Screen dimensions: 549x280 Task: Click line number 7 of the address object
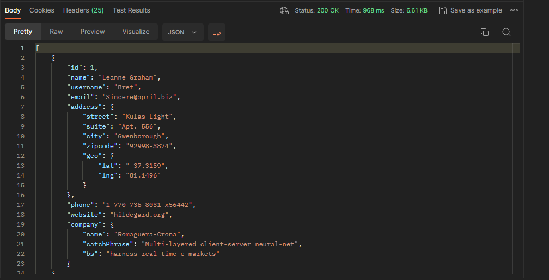pos(22,107)
